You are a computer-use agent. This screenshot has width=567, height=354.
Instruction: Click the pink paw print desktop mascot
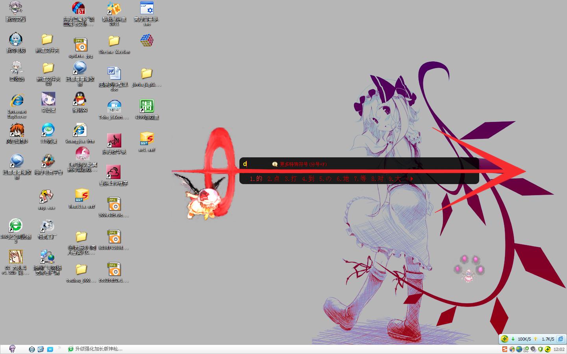(469, 269)
